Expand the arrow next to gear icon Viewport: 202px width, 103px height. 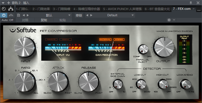pos(174,20)
